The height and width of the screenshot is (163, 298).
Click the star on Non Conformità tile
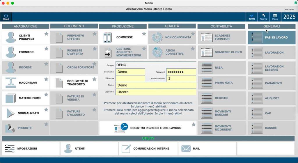193,34
